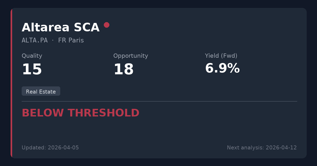Click the dot separator after ALTA.PA
Screen dimensions: 317x166
point(53,41)
